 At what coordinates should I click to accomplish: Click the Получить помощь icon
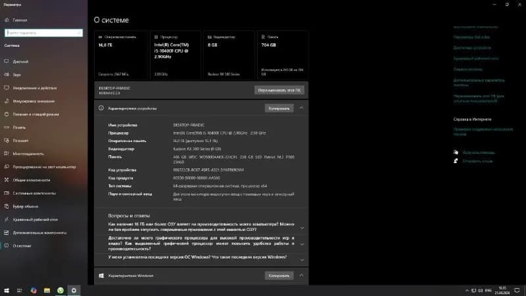456,153
